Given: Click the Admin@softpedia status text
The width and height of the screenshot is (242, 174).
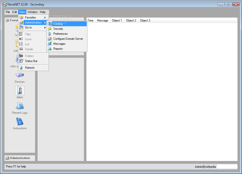Looking at the screenshot, I should 205,167.
